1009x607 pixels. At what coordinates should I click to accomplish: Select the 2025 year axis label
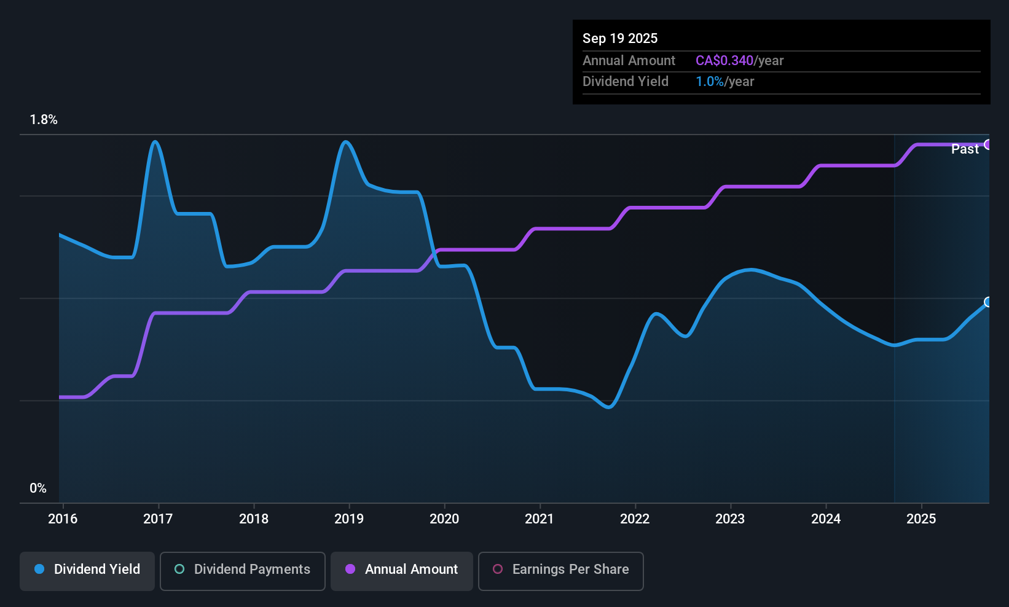point(921,519)
